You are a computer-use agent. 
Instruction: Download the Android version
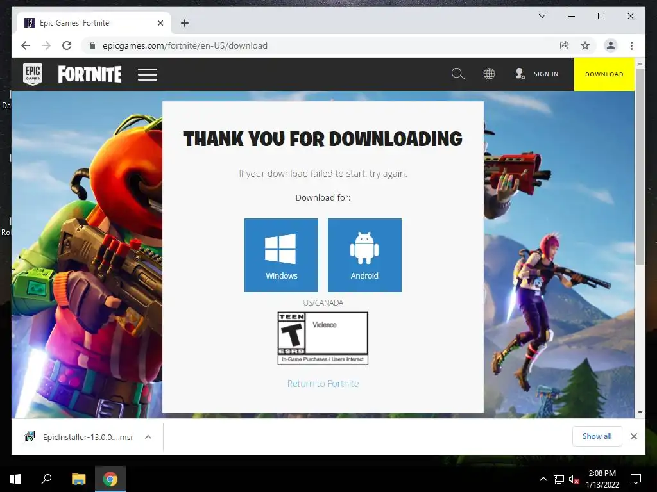coord(364,255)
